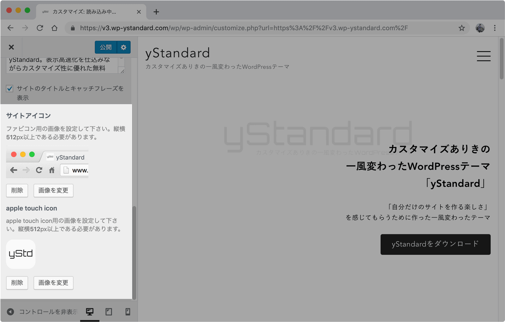This screenshot has width=505, height=322.
Task: Switch to mobile preview icon
Action: click(128, 312)
